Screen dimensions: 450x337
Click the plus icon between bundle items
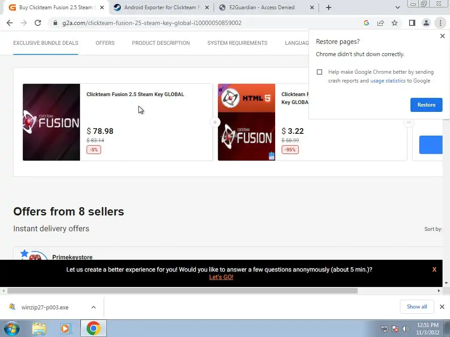[214, 122]
